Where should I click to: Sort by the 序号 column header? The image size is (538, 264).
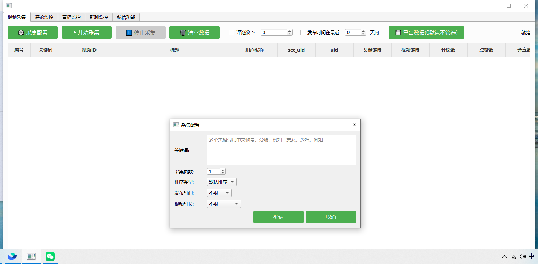pos(19,50)
